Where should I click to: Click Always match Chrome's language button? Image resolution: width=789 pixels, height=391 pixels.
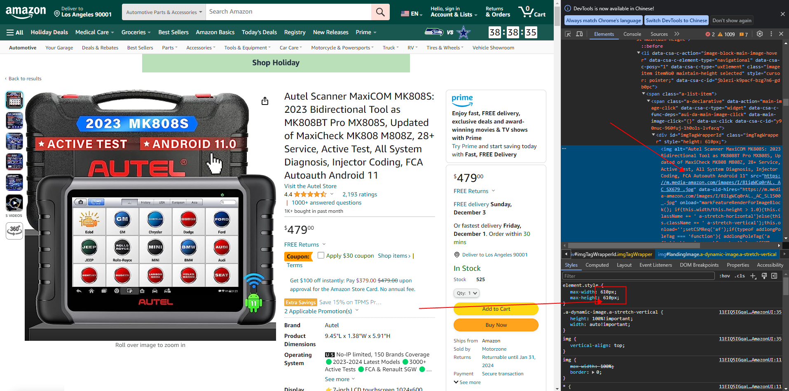pos(604,21)
